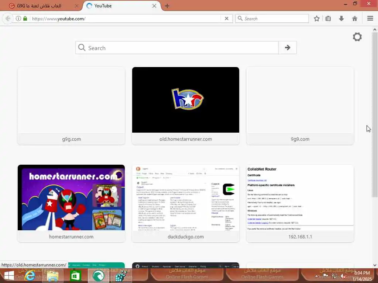The width and height of the screenshot is (378, 283).
Task: Open the Windows Start button
Action: click(9, 276)
